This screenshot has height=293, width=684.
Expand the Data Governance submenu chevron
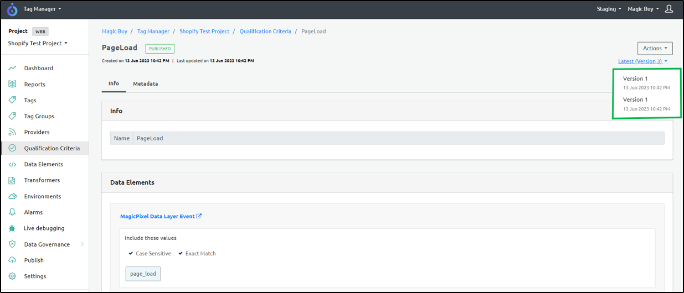[x=83, y=244]
